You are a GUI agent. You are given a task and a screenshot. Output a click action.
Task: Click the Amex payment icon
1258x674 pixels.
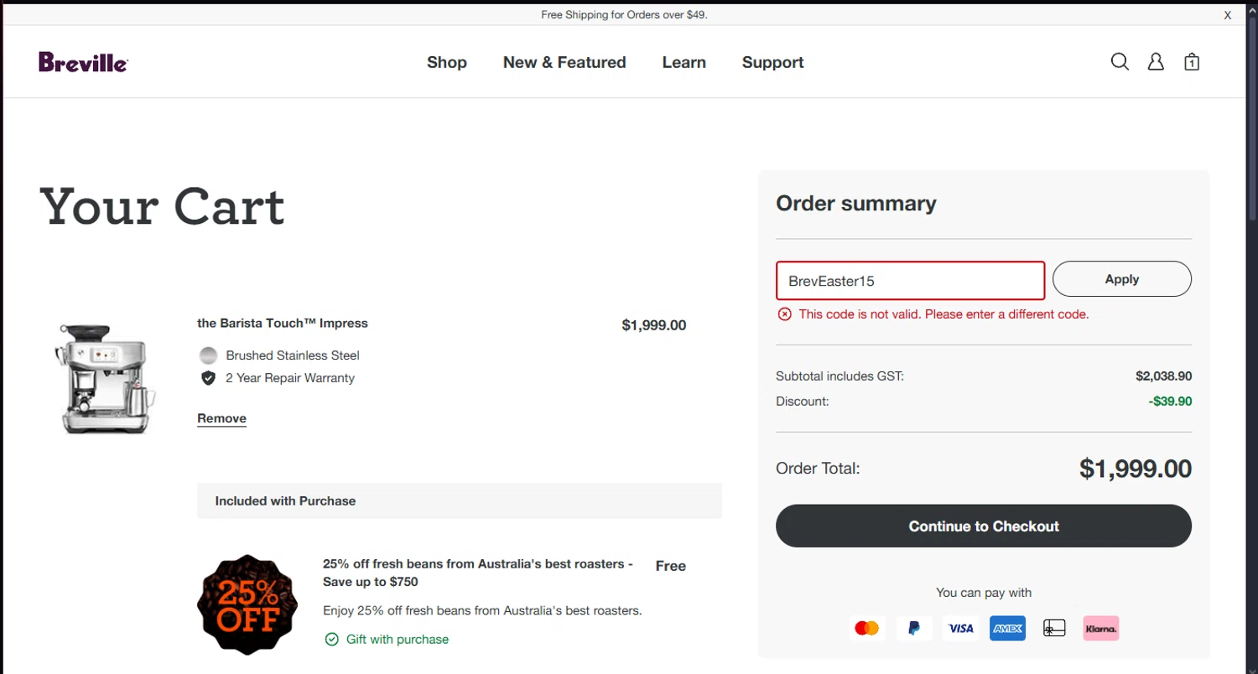[1007, 628]
